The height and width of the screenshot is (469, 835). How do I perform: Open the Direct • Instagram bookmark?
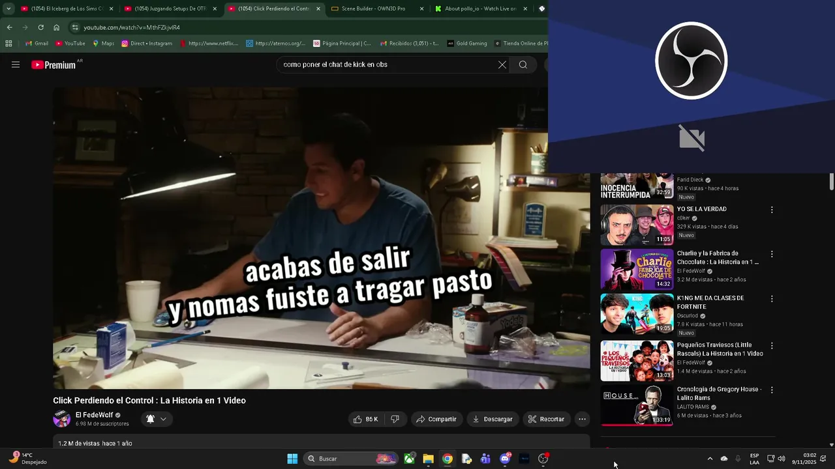[x=147, y=44]
